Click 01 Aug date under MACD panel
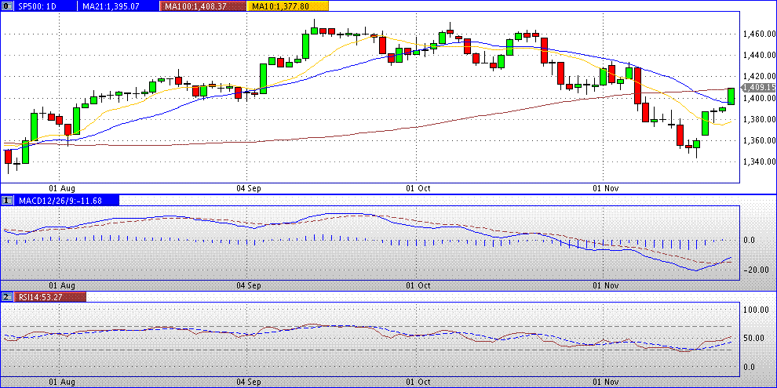The height and width of the screenshot is (388, 777). coord(62,285)
